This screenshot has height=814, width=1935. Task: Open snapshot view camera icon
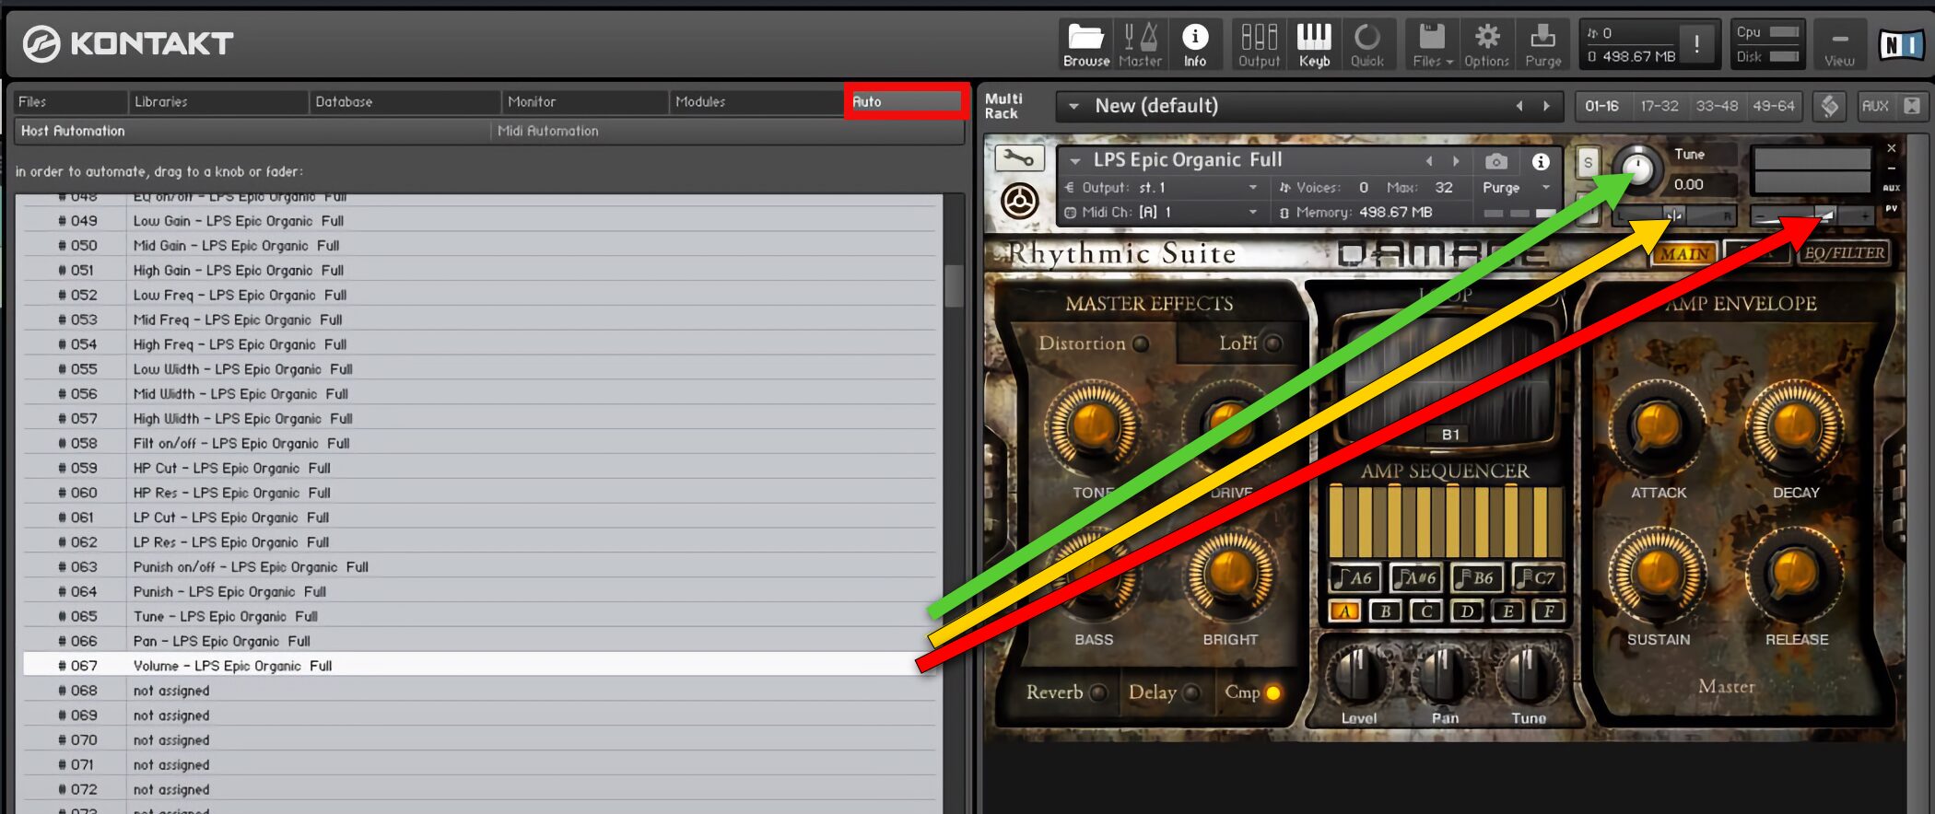click(x=1496, y=161)
